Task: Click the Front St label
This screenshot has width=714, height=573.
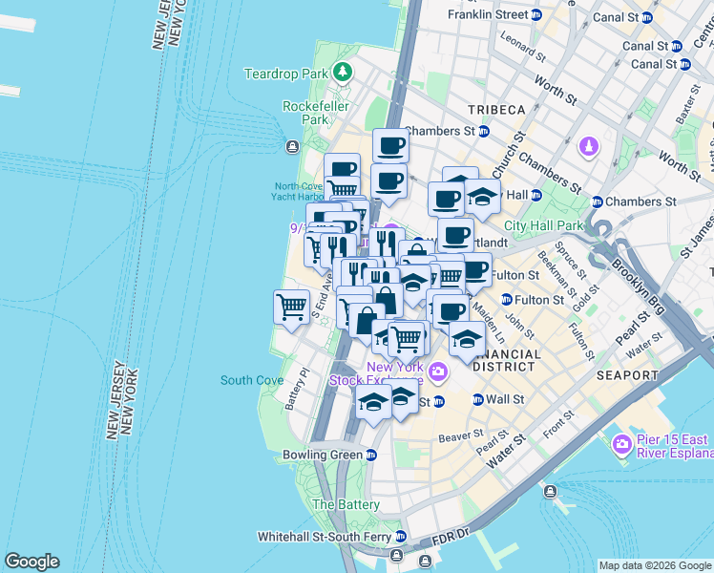Action: (558, 424)
